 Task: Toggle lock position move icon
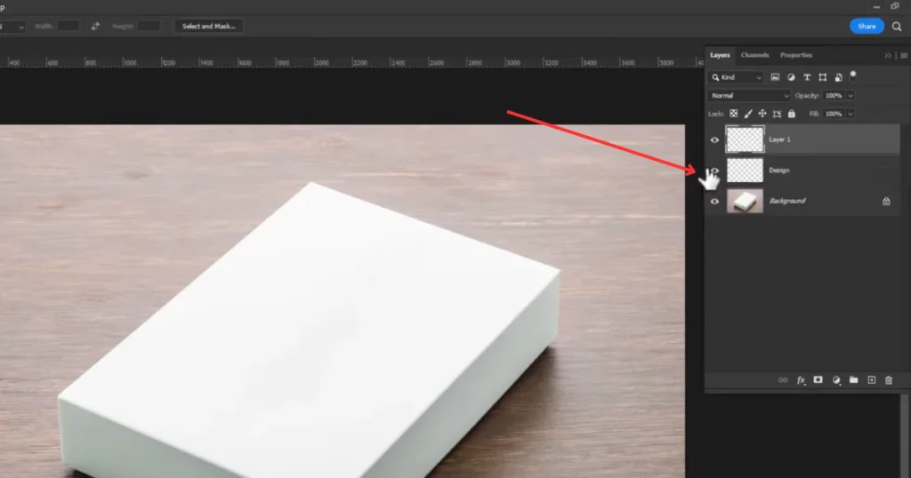(762, 114)
